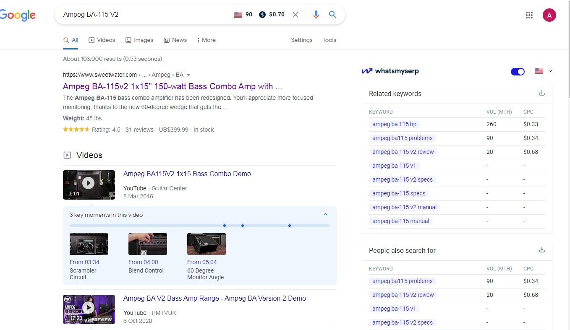Open search Tools
The width and height of the screenshot is (570, 330).
pos(329,40)
